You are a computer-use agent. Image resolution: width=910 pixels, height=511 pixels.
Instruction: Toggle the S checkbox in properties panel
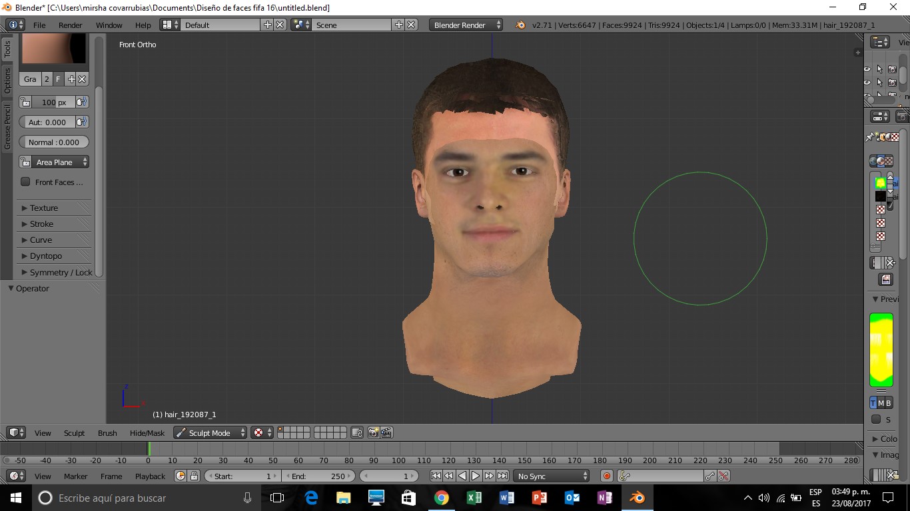[876, 419]
